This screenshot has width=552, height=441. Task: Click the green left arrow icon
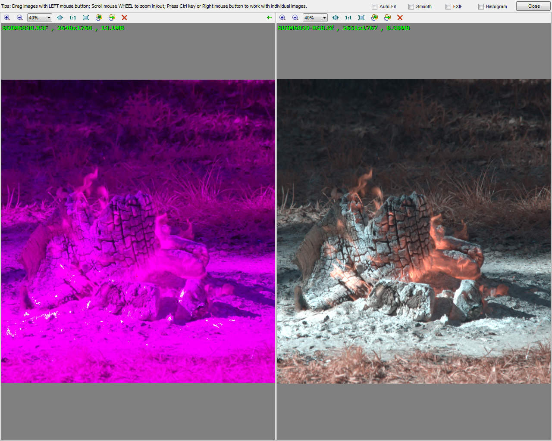[270, 18]
